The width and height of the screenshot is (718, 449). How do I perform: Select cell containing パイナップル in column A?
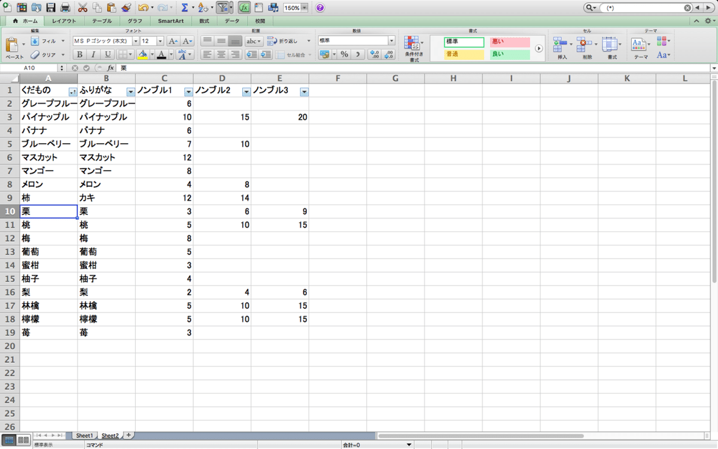(48, 117)
